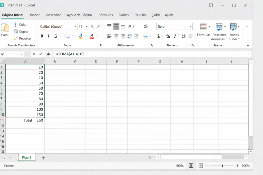
Task: Click the currency dollar format icon
Action: pyautogui.click(x=159, y=36)
